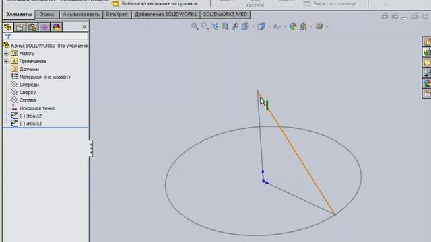Image resolution: width=431 pixels, height=242 pixels.
Task: Click the Previous View icon
Action: [x=215, y=26]
